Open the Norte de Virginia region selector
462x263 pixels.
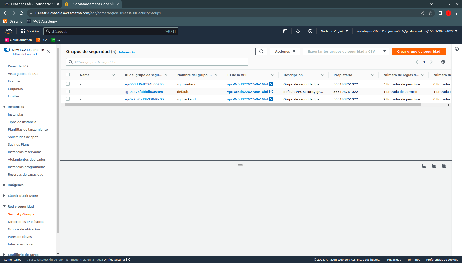[x=334, y=31]
